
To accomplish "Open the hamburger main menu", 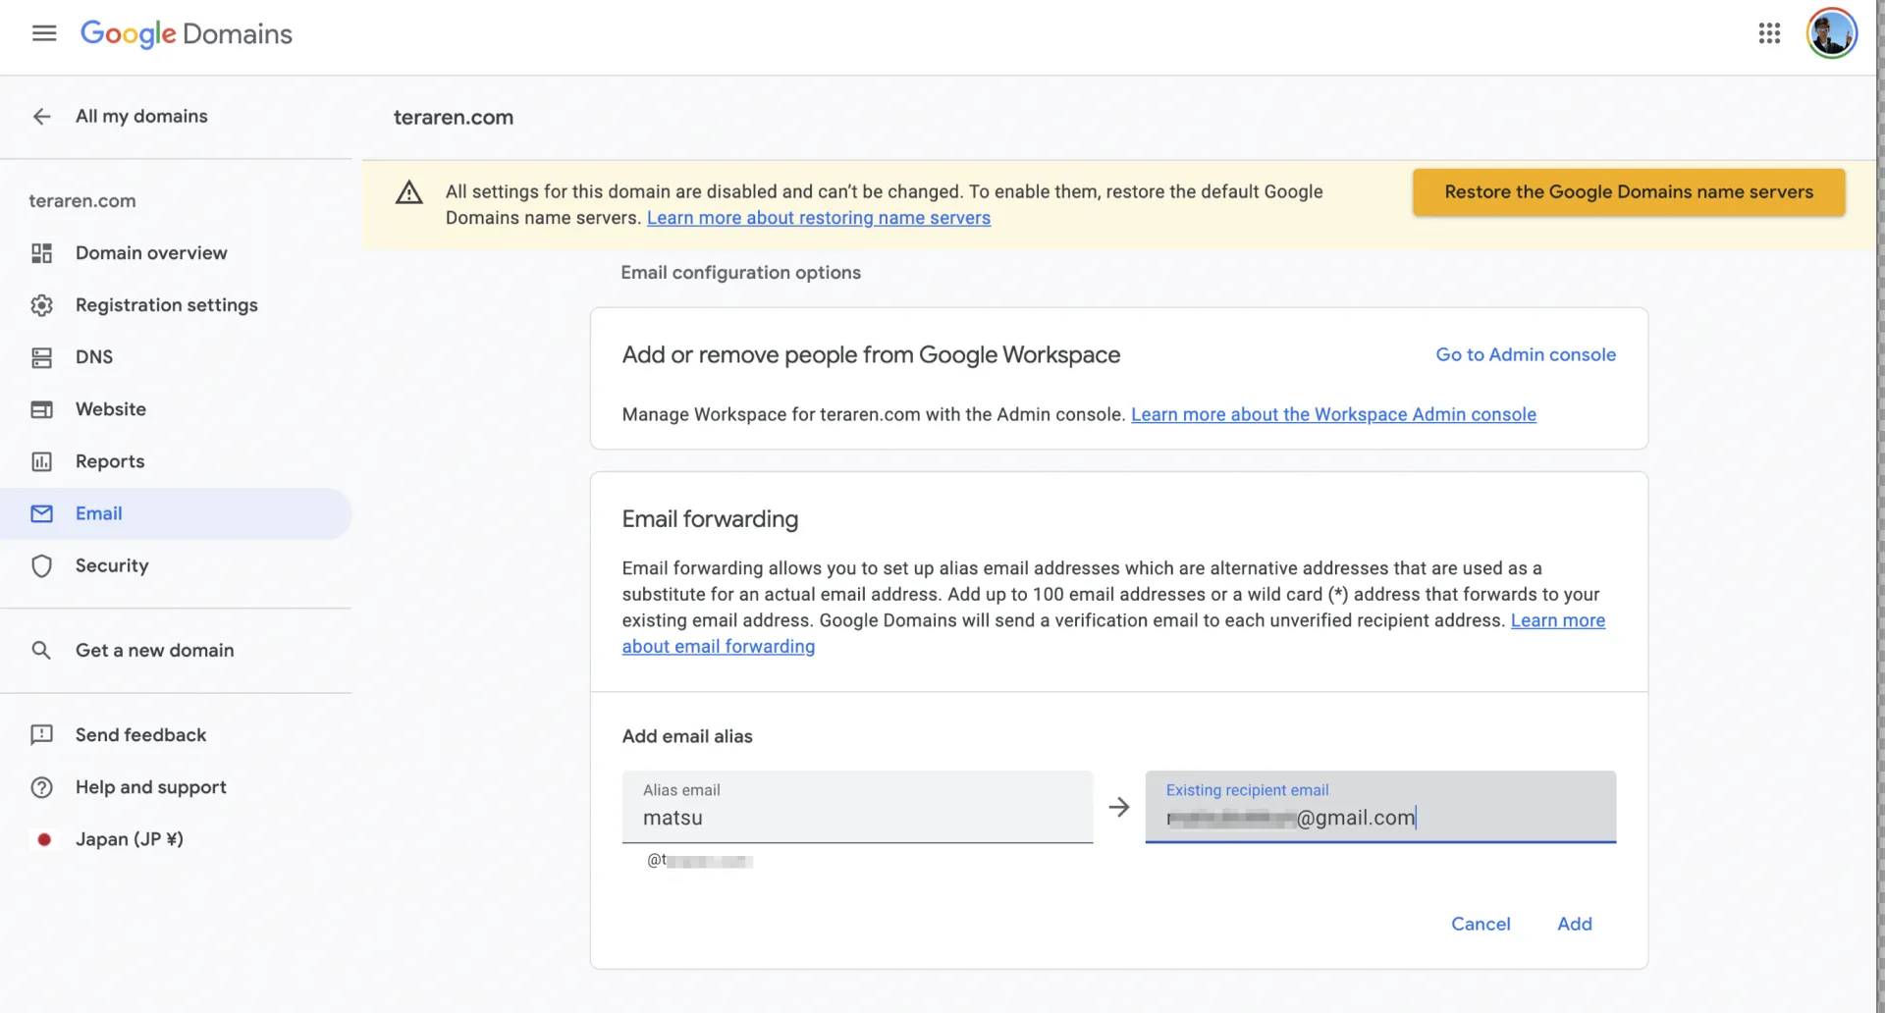I will coord(44,33).
